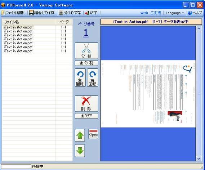
Task: Click the page number 1 link
Action: [86, 33]
